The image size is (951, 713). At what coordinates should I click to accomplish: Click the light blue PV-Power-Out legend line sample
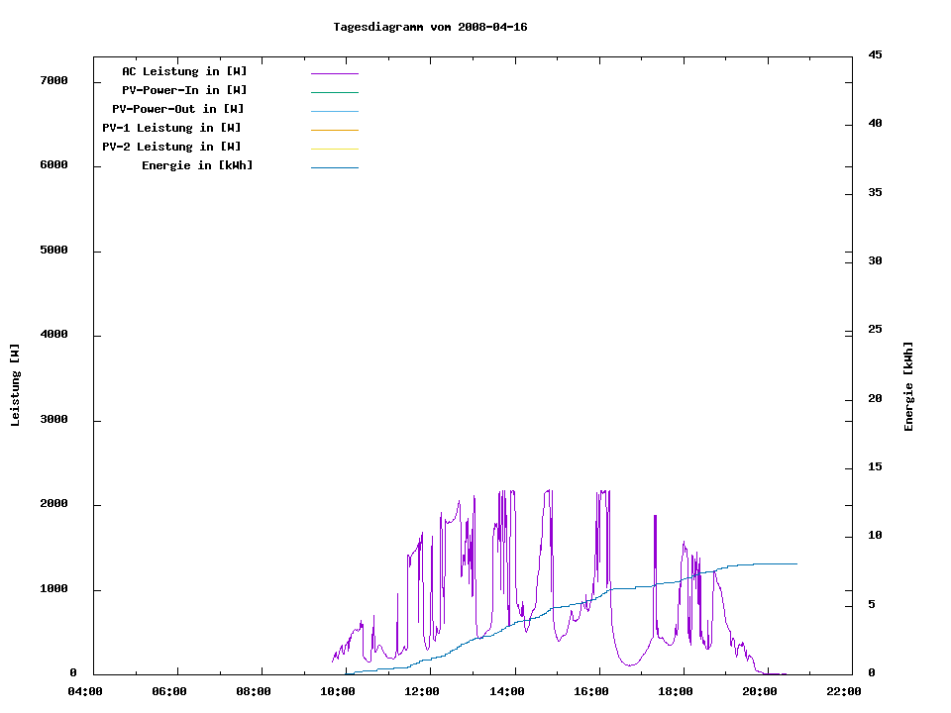334,111
